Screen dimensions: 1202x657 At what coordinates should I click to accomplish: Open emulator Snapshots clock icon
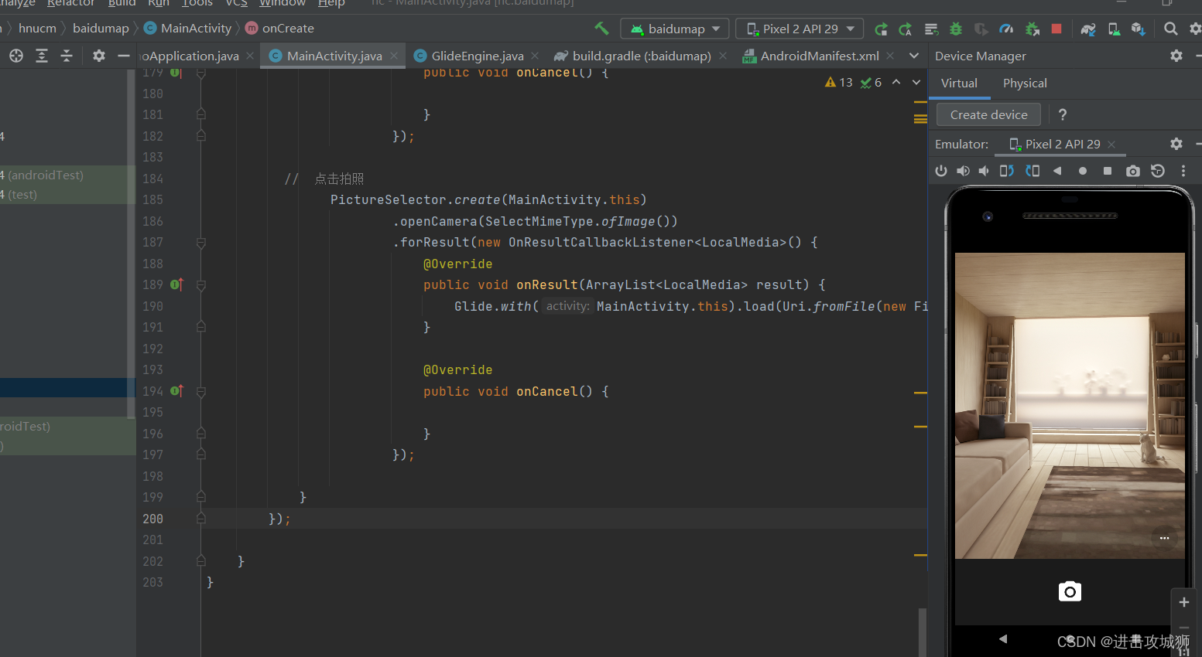tap(1158, 171)
